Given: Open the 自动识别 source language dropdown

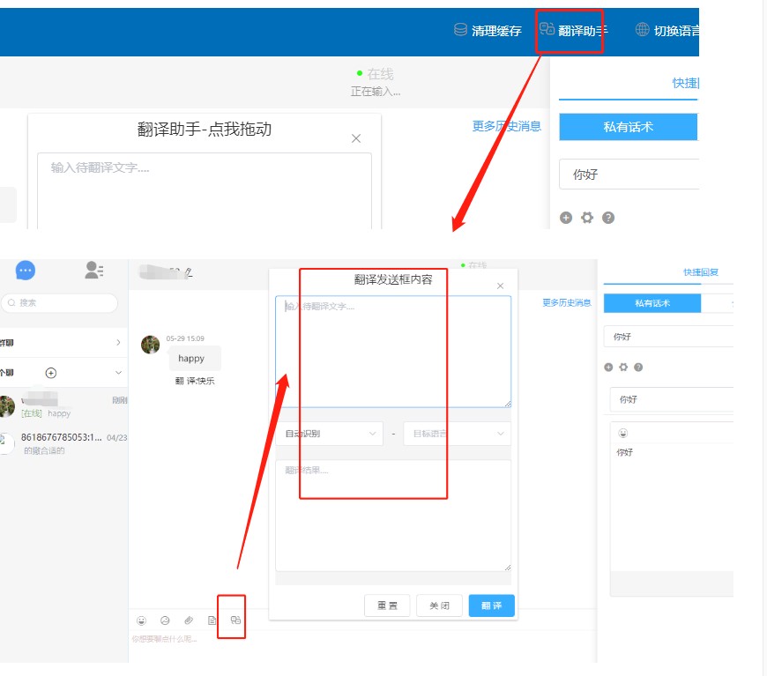Looking at the screenshot, I should pyautogui.click(x=330, y=434).
